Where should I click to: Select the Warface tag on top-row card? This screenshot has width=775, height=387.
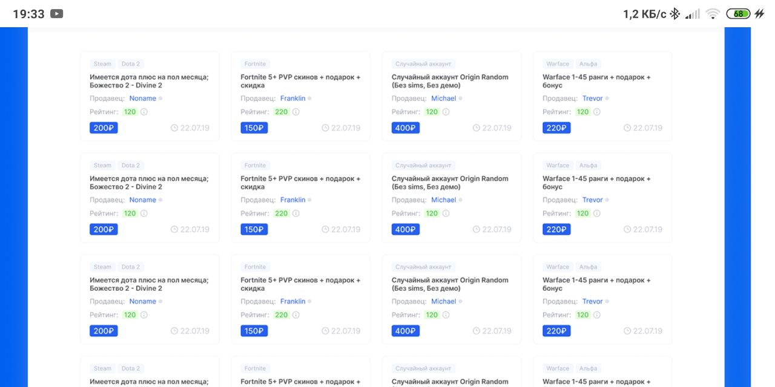(558, 64)
